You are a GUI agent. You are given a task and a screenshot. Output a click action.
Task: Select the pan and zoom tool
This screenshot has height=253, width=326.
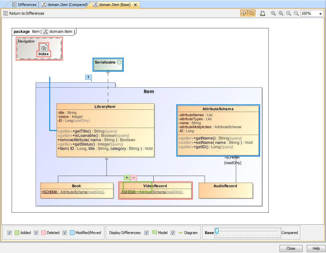click(244, 13)
